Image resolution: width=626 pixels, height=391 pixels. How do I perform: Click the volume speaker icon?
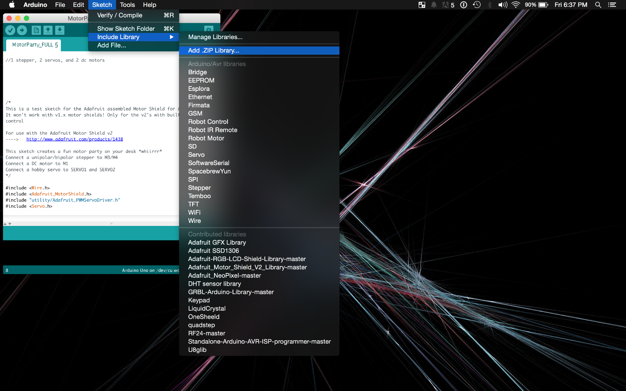502,5
